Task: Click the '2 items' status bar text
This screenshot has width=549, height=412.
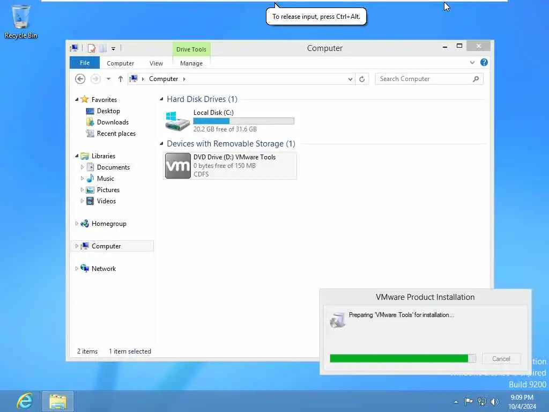Action: tap(87, 351)
